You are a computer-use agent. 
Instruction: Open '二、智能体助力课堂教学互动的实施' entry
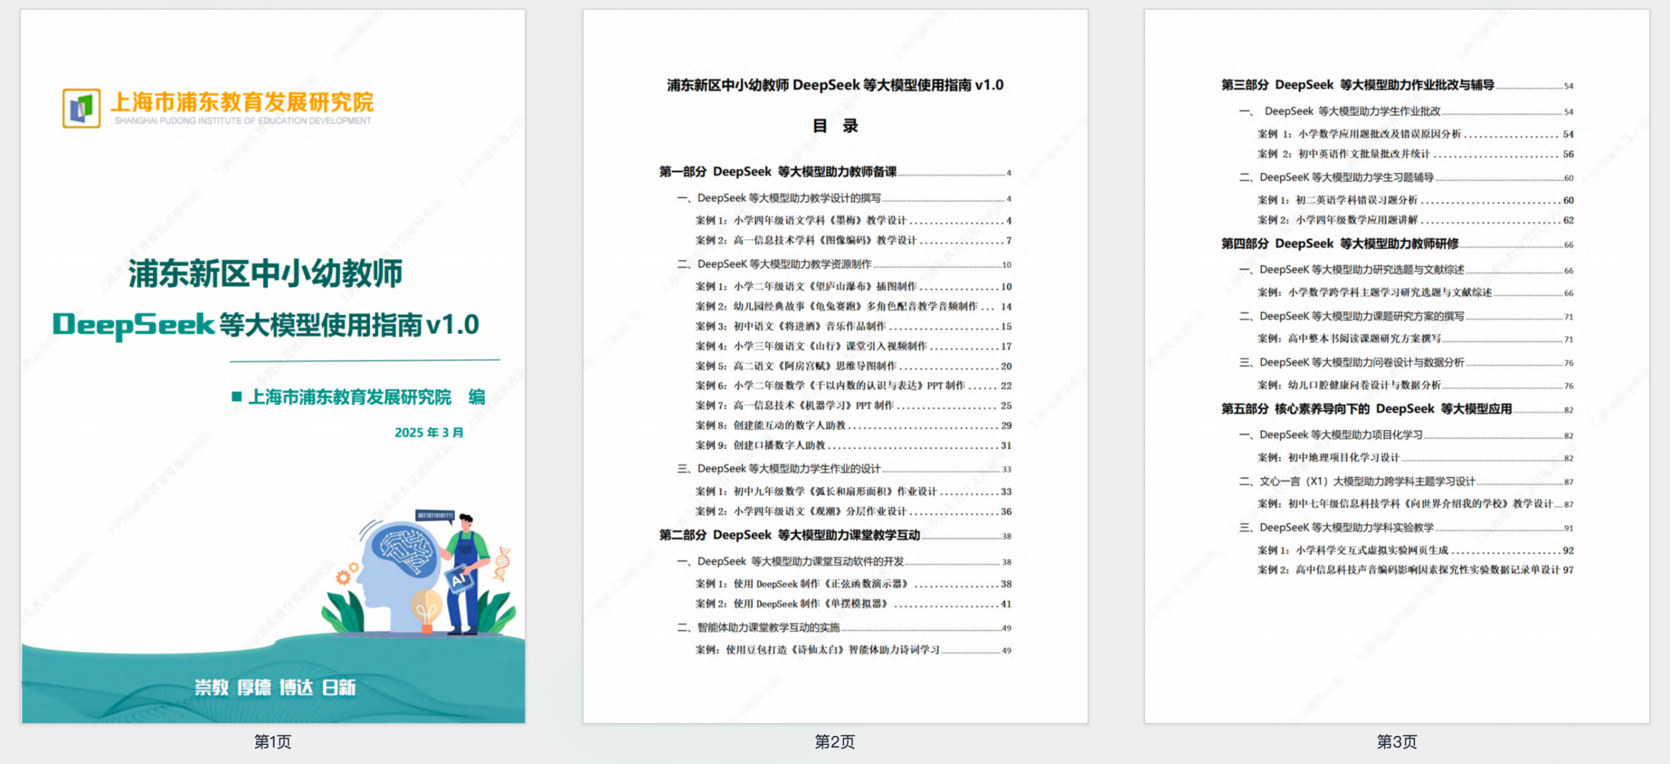click(844, 628)
